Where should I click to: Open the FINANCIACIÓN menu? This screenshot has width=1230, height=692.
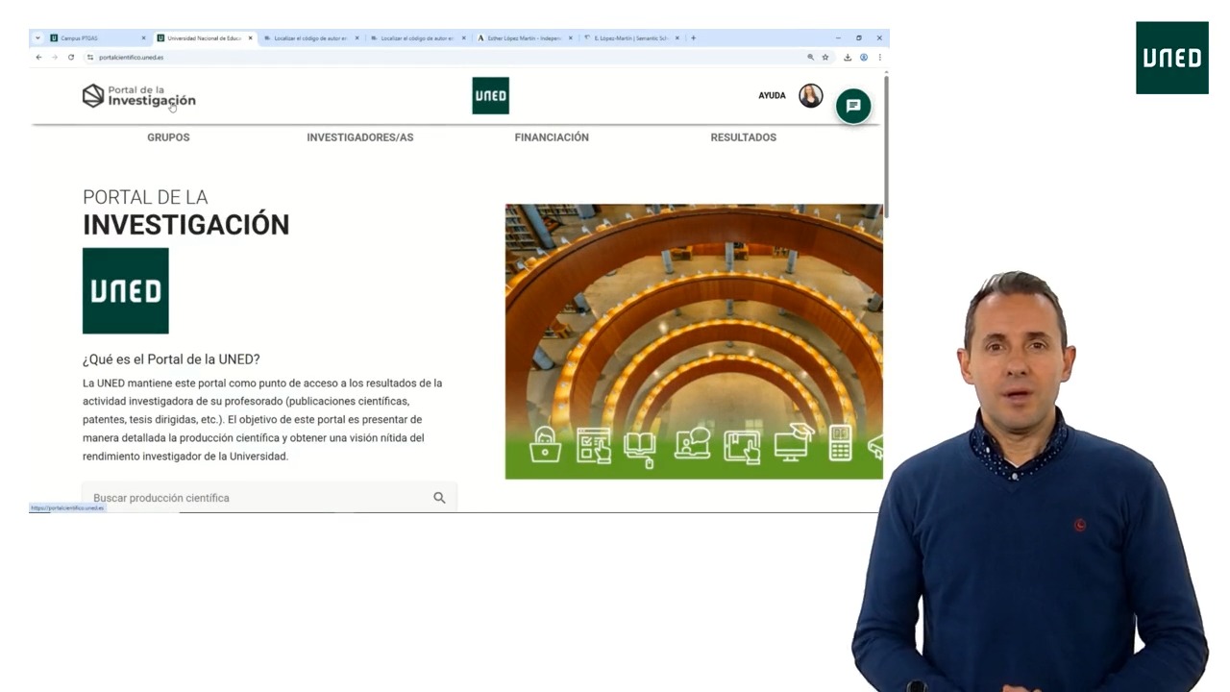pos(552,137)
